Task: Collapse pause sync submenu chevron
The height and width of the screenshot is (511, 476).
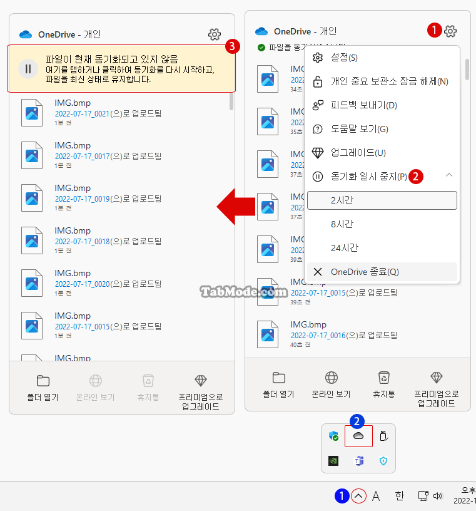Action: [x=449, y=175]
